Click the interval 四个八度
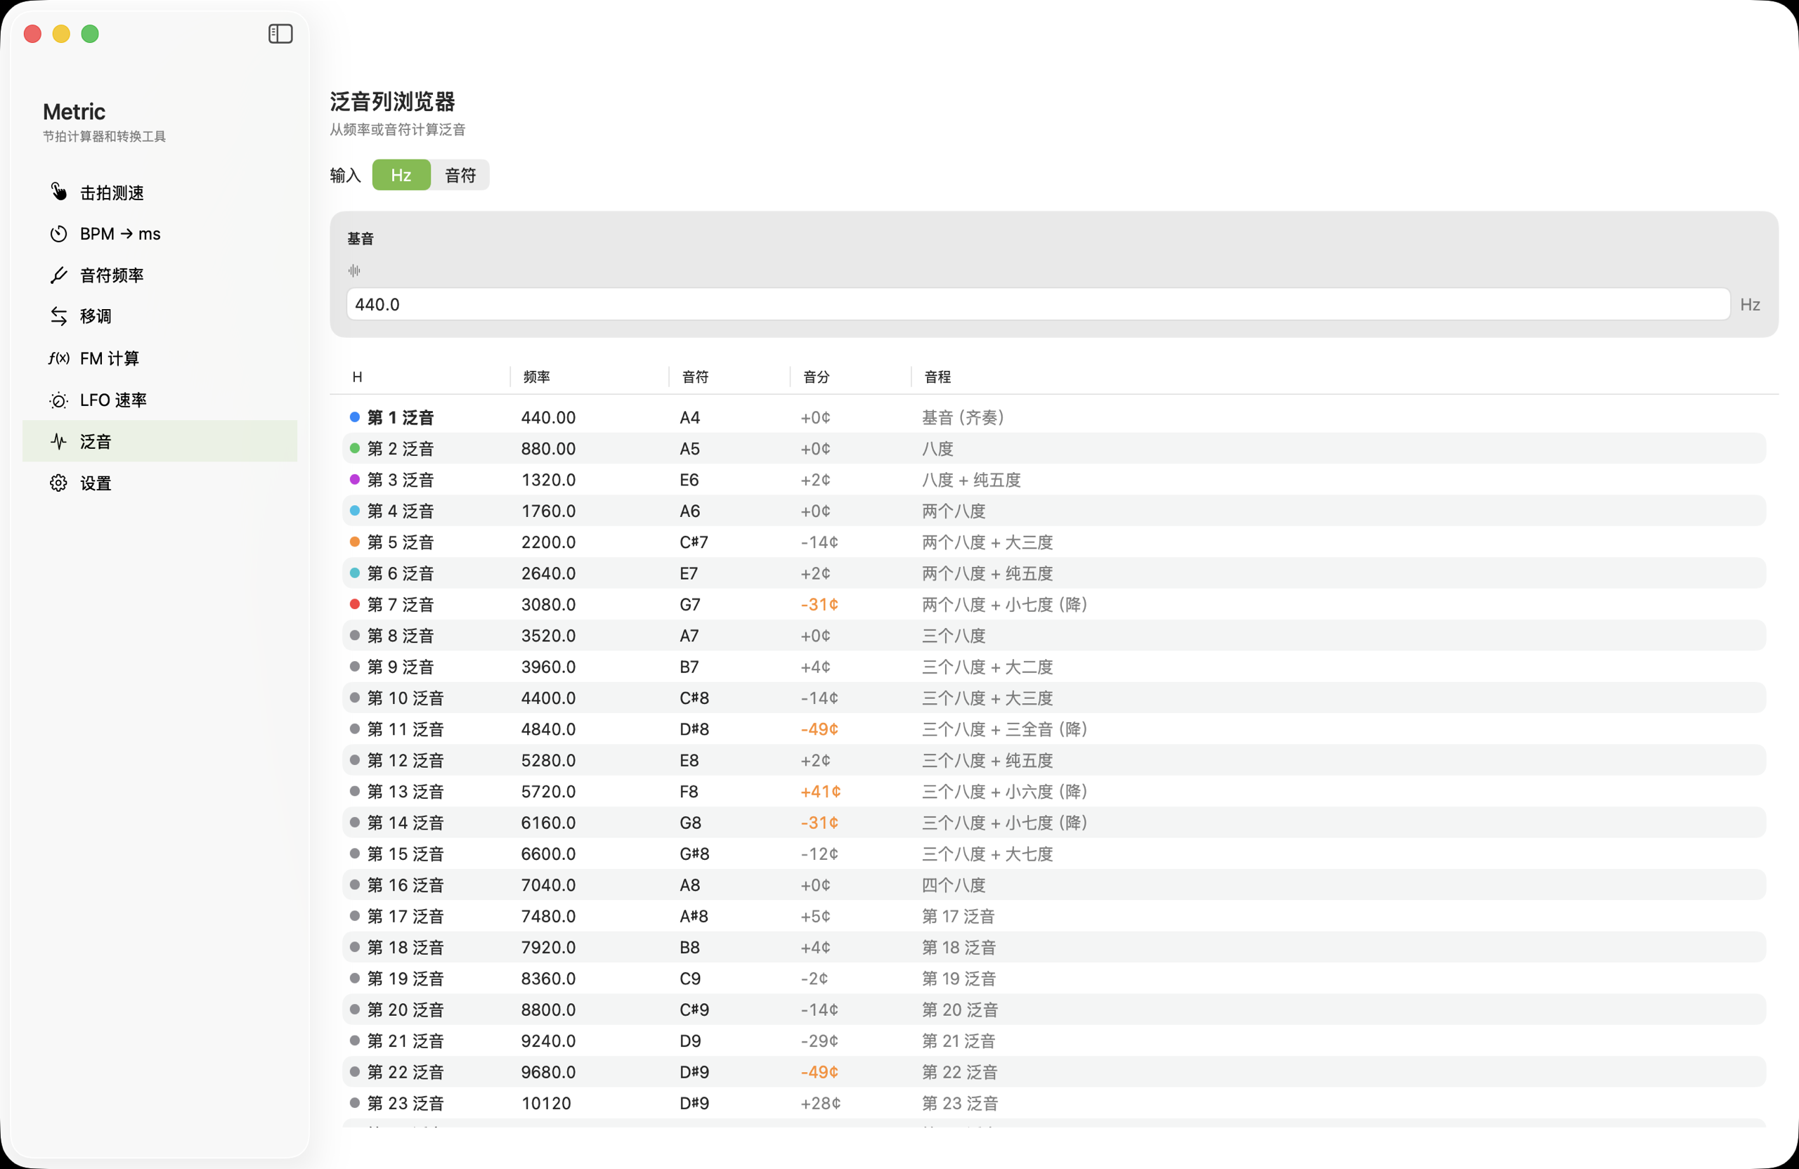The image size is (1799, 1169). [954, 885]
